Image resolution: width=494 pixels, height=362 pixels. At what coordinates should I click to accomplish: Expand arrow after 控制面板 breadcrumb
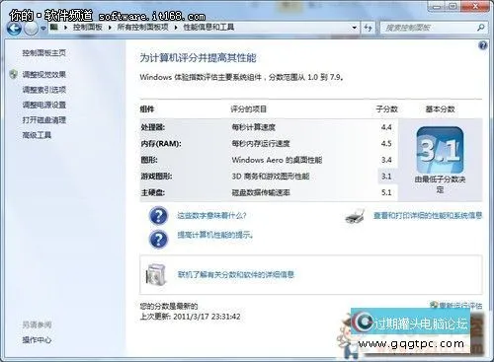click(110, 28)
